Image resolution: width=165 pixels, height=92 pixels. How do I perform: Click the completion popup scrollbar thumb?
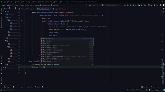(93, 42)
